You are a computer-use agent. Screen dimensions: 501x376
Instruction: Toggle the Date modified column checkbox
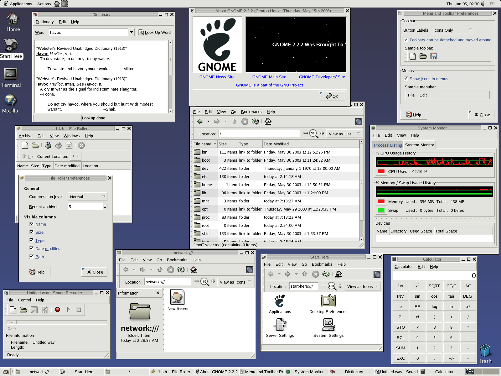[x=31, y=248]
